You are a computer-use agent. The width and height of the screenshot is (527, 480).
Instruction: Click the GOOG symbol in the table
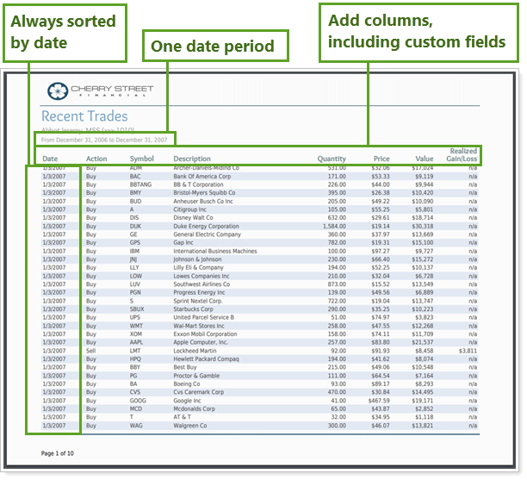pyautogui.click(x=139, y=401)
